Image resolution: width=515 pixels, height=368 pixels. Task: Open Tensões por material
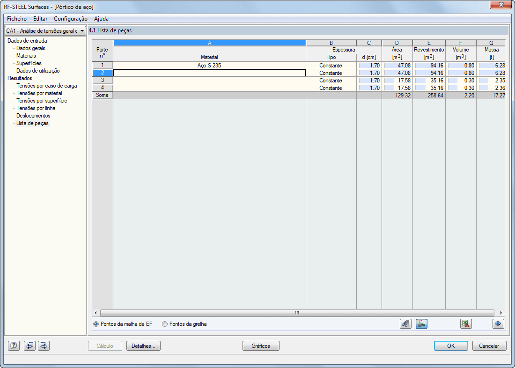[39, 93]
